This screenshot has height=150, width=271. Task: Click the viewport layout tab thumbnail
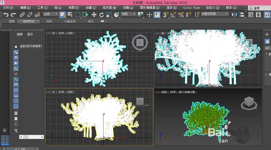(x=5, y=140)
